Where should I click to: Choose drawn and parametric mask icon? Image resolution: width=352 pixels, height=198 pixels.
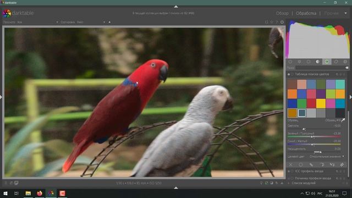coord(332,165)
